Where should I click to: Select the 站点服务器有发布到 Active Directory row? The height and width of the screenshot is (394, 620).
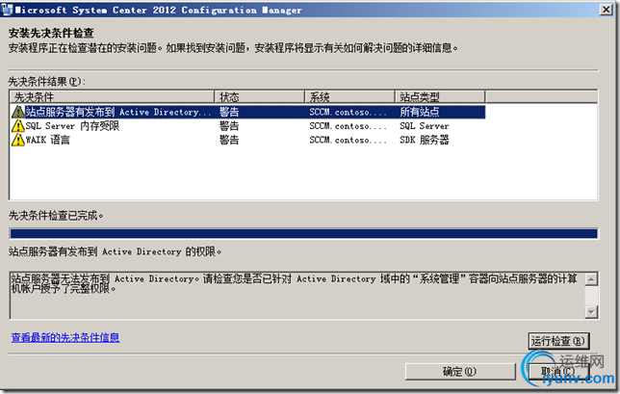click(248, 112)
